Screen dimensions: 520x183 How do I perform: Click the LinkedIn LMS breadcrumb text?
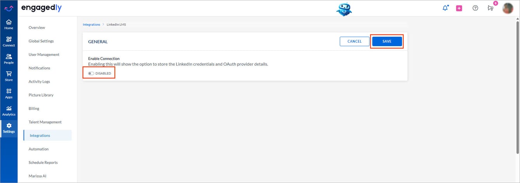click(116, 24)
